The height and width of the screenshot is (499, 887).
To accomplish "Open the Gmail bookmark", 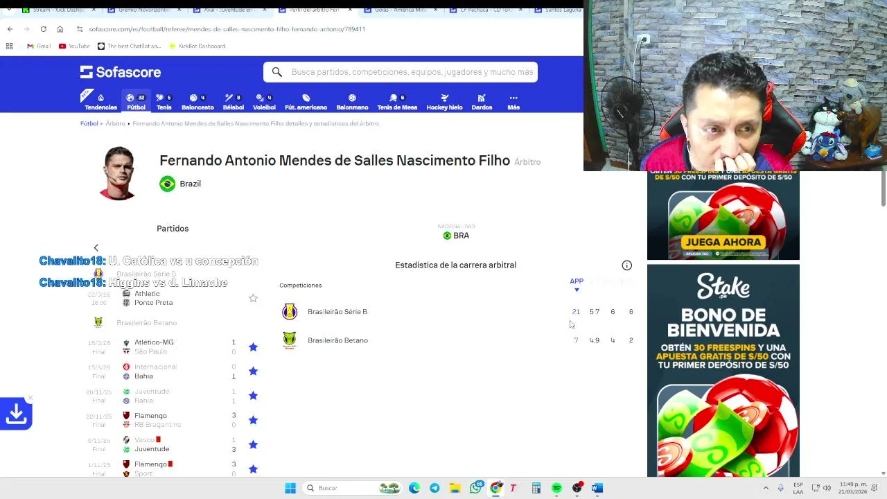I will (39, 46).
